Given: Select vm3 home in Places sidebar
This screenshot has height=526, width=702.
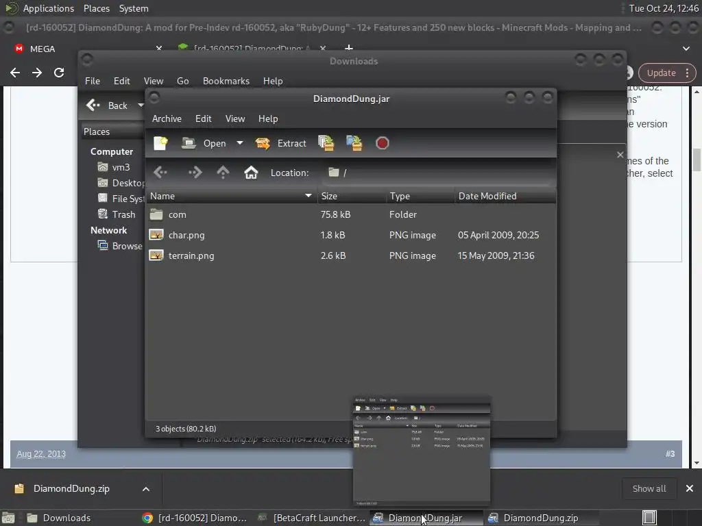Looking at the screenshot, I should [114, 167].
